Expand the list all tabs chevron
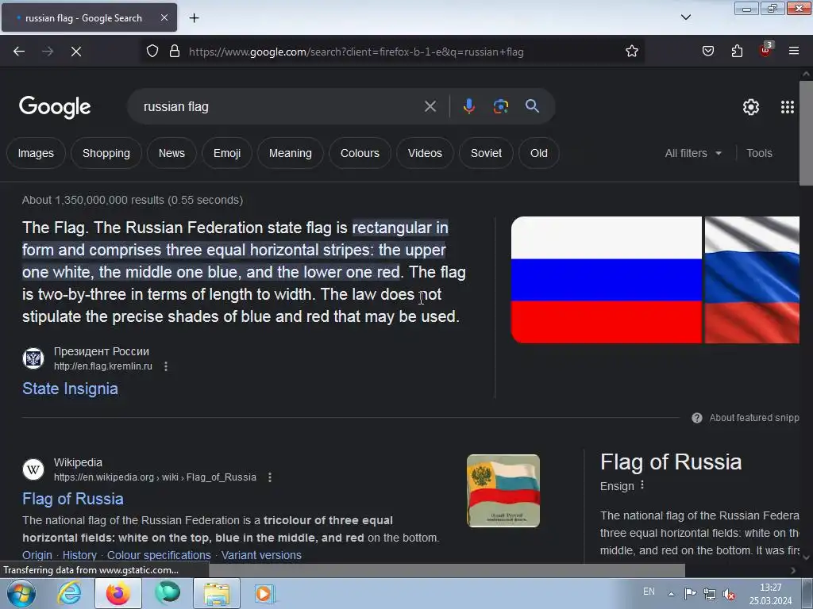813x609 pixels. coord(685,17)
